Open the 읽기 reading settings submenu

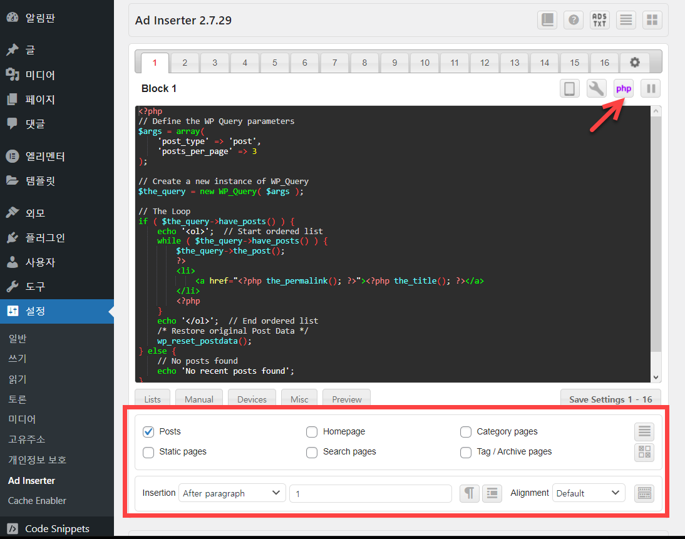(x=18, y=379)
